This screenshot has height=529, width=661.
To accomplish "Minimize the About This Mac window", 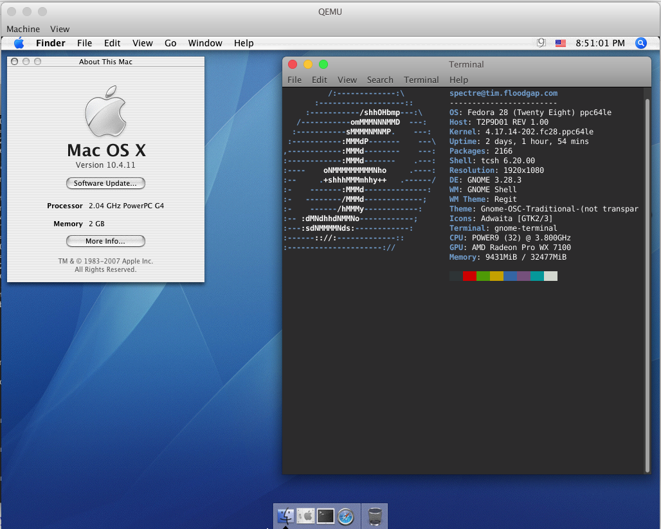I will point(26,62).
